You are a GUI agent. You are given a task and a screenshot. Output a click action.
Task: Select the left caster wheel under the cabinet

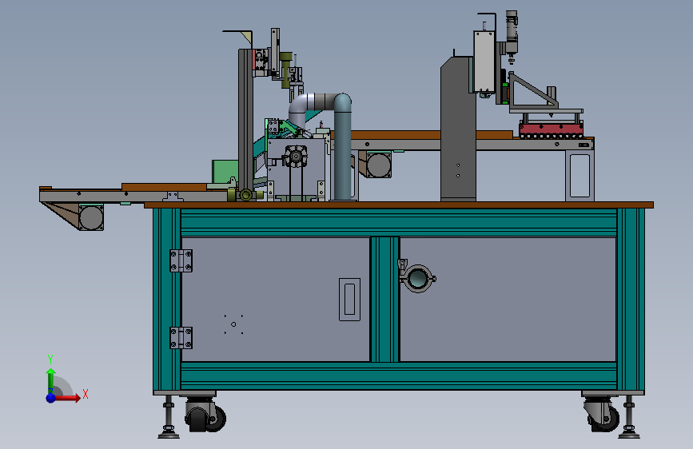(205, 415)
